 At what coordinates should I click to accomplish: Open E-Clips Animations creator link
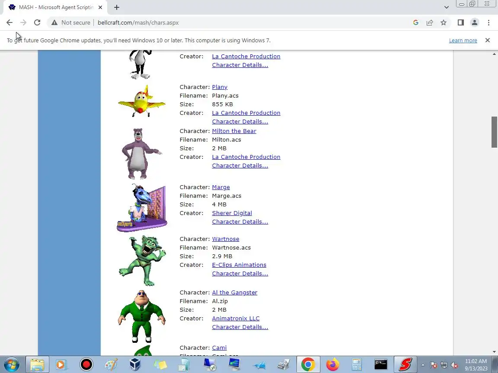pos(239,265)
